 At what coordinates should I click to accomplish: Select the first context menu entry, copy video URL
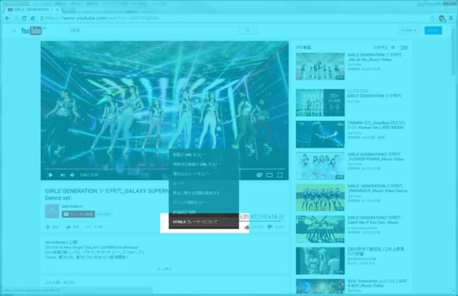coord(204,155)
